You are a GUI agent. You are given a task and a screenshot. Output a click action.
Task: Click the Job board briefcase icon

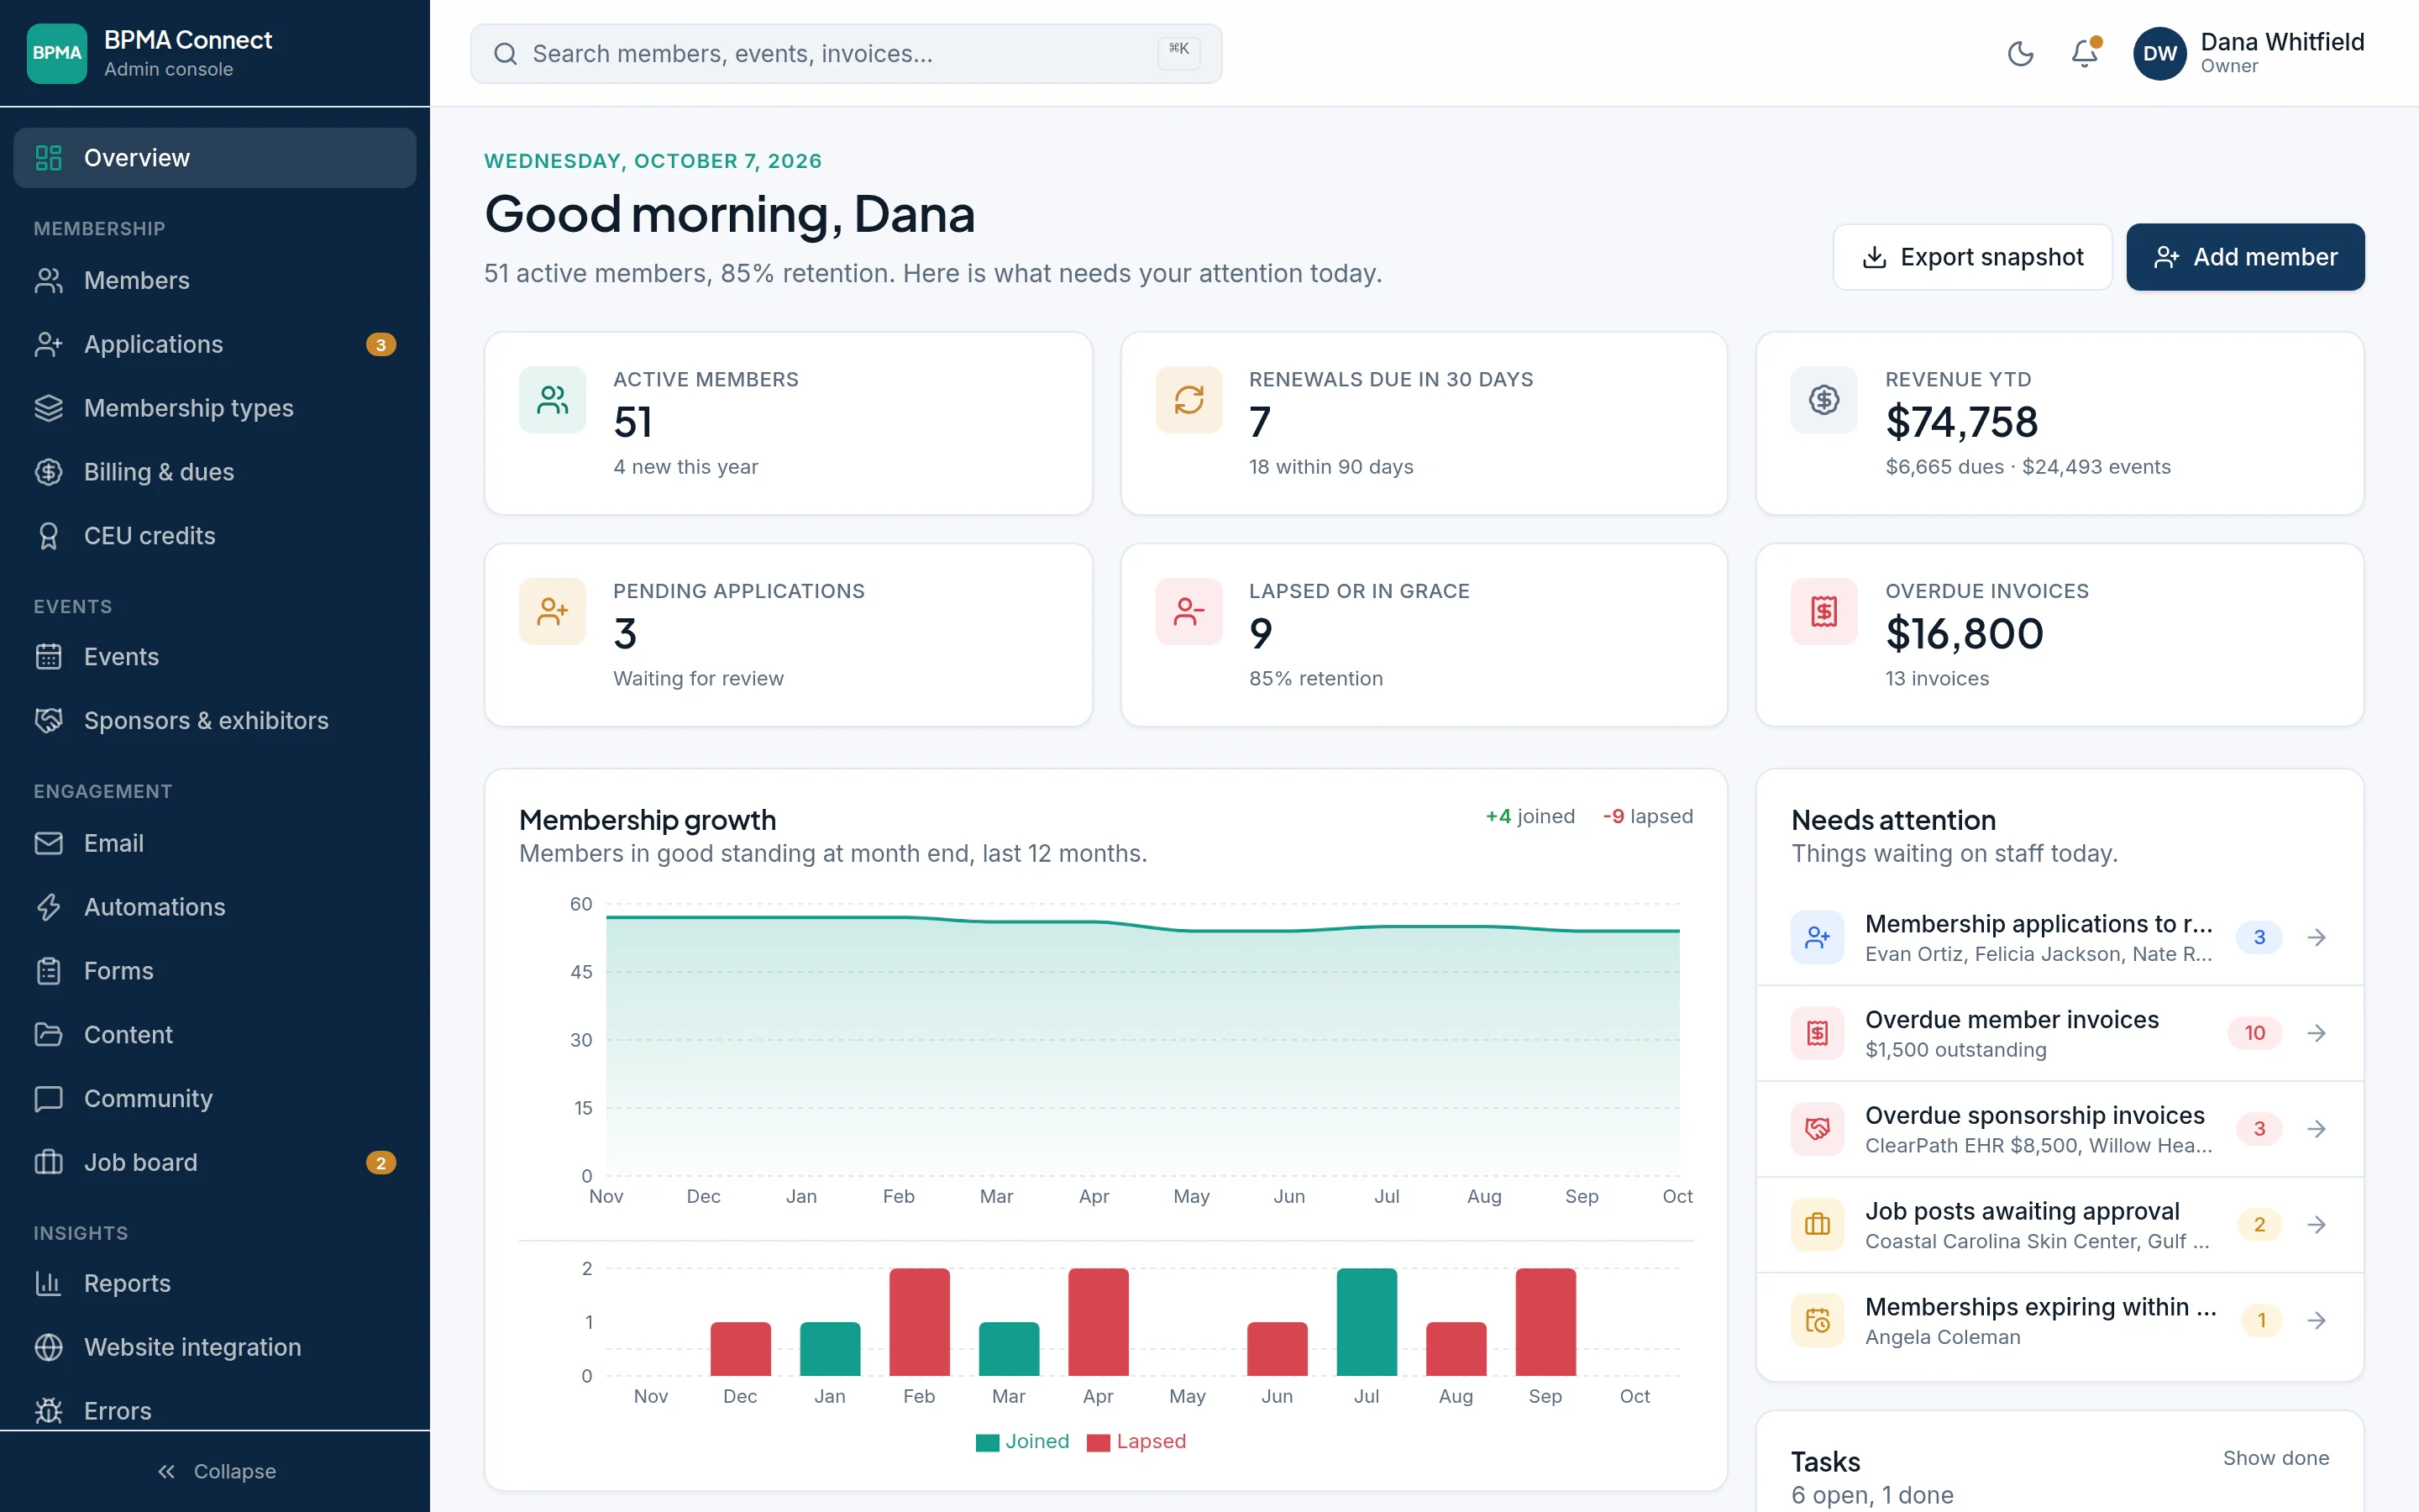(x=48, y=1163)
